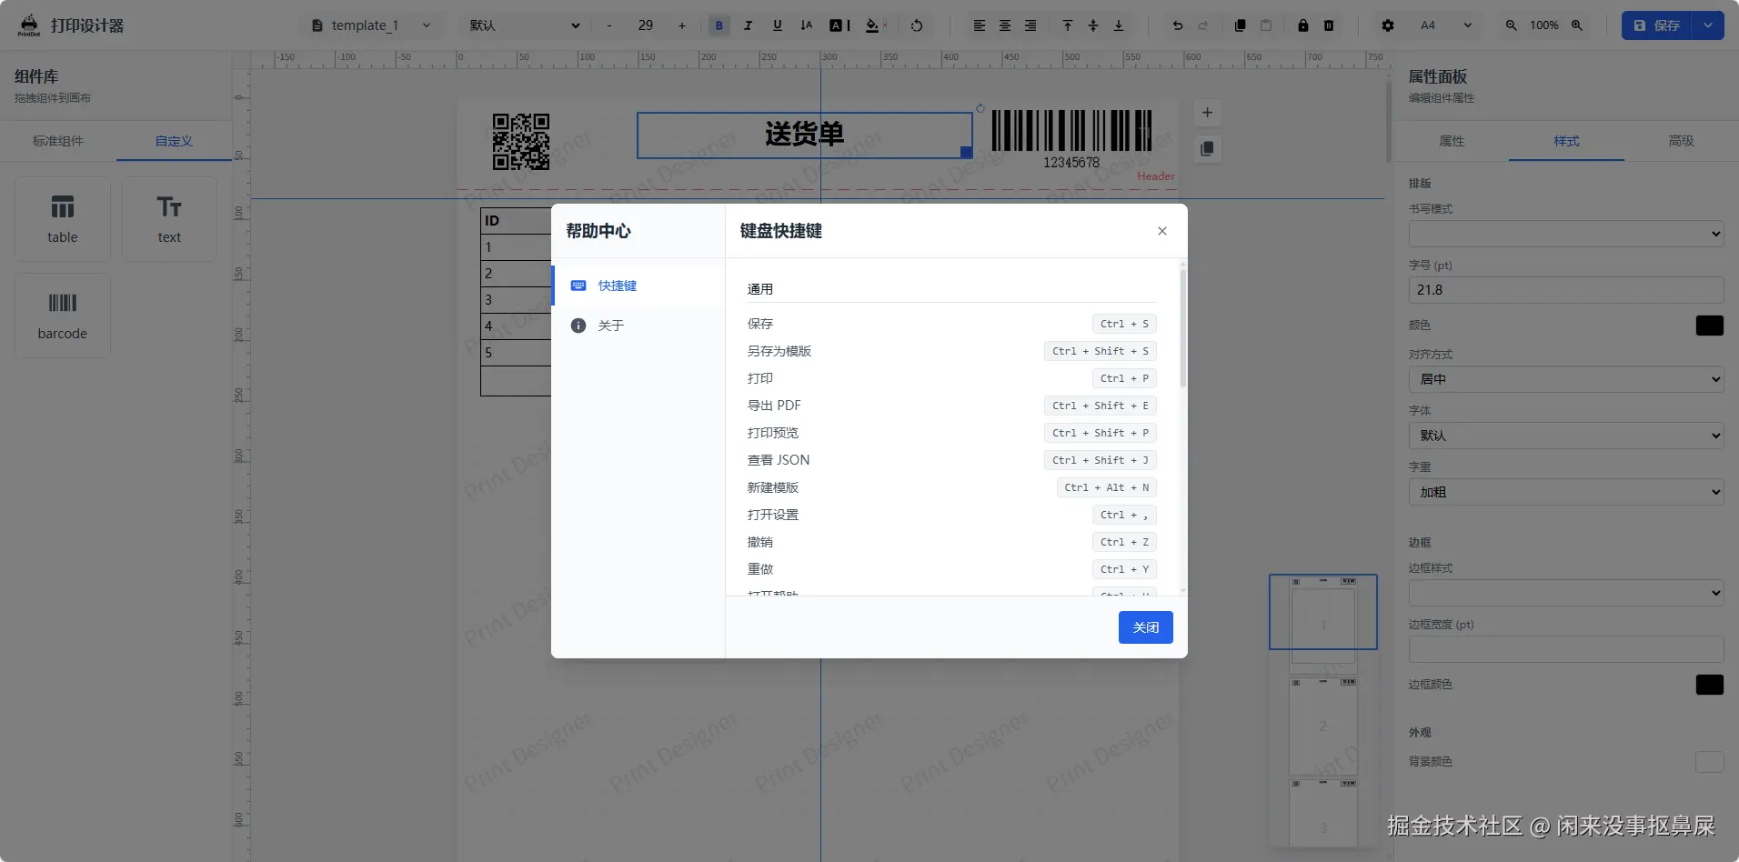This screenshot has width=1739, height=862.
Task: Close the help dialog with X
Action: 1162,231
